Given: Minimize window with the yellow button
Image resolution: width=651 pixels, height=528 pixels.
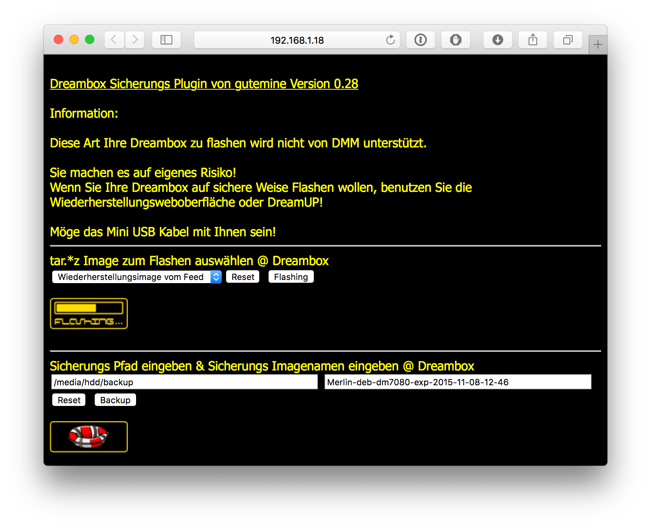Looking at the screenshot, I should pyautogui.click(x=74, y=39).
